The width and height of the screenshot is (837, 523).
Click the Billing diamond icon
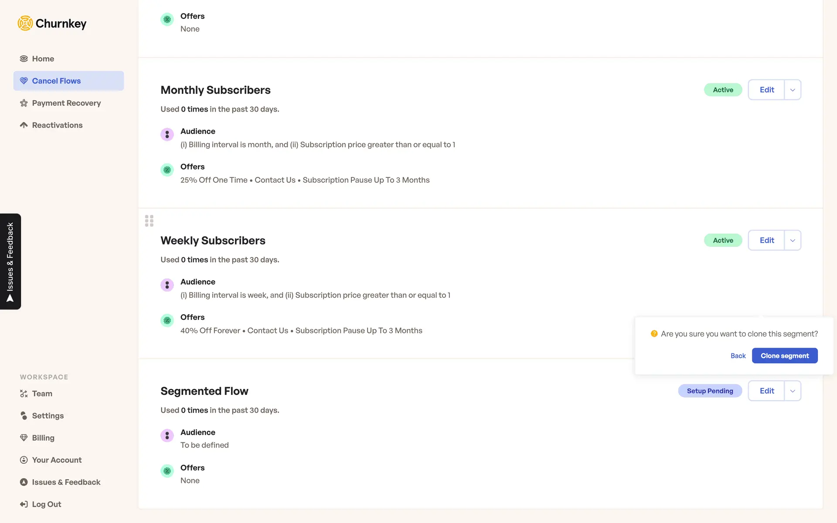tap(24, 438)
